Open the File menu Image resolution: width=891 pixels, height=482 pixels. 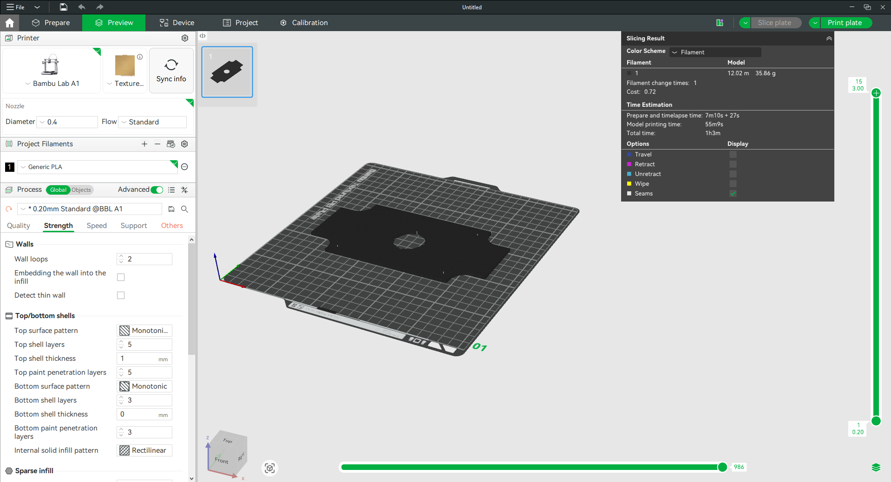coord(16,7)
